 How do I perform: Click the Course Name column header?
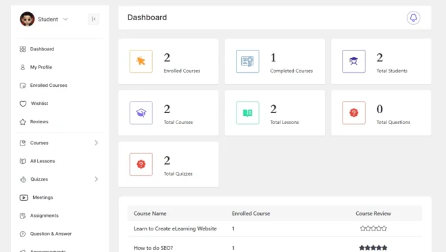click(x=150, y=214)
